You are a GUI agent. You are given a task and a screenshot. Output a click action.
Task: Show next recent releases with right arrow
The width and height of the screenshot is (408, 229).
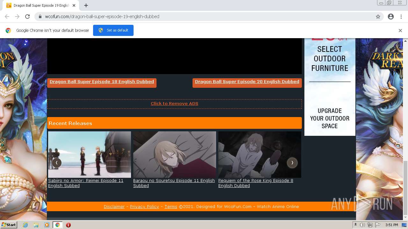pyautogui.click(x=292, y=163)
